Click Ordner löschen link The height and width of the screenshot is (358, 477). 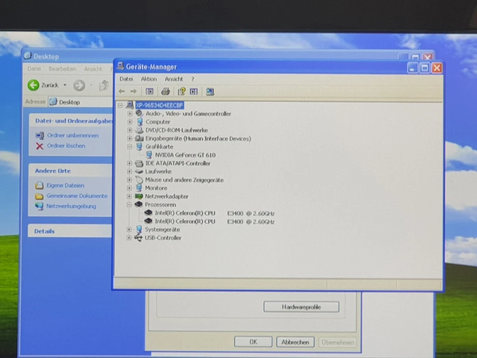click(66, 146)
